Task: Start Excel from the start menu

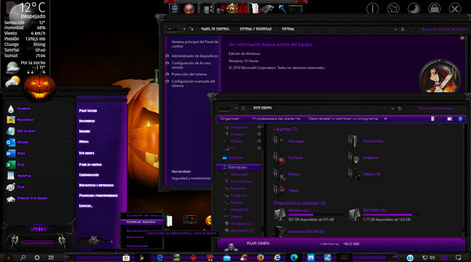Action: [15, 164]
